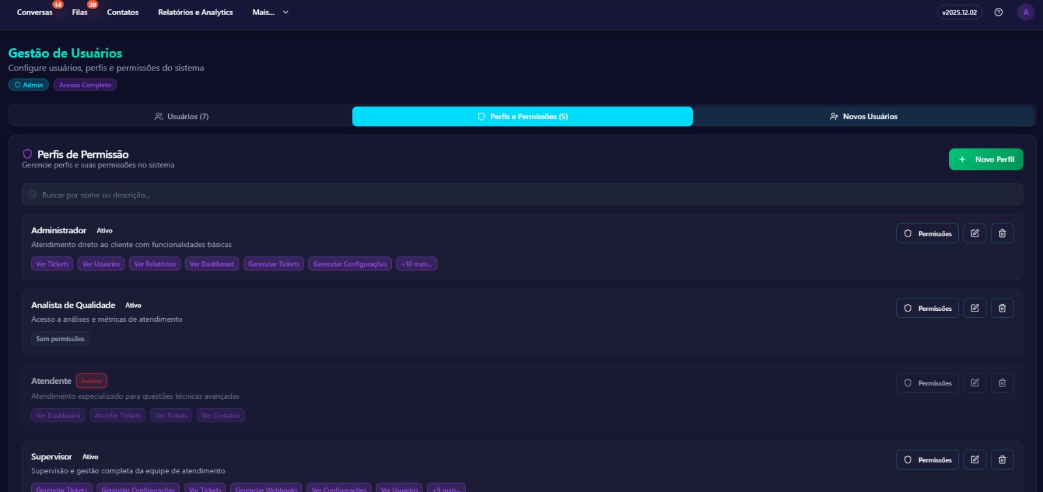The height and width of the screenshot is (492, 1043).
Task: Click the Novo Perfil button
Action: point(986,159)
